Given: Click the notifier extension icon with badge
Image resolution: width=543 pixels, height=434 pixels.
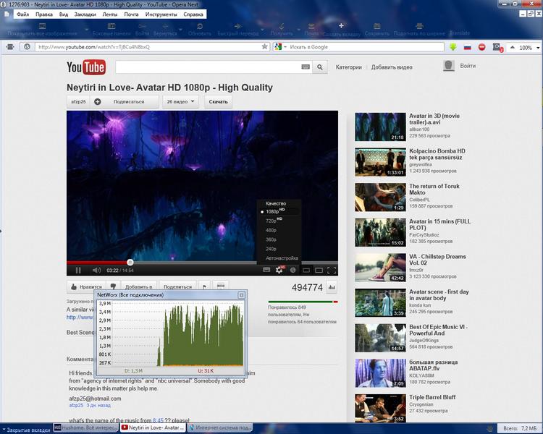Looking at the screenshot, I should [497, 47].
